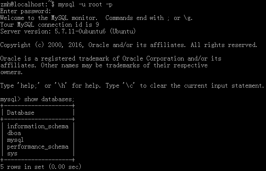The image size is (266, 171).
Task: Click the 'Database' column header
Action: [x=20, y=113]
